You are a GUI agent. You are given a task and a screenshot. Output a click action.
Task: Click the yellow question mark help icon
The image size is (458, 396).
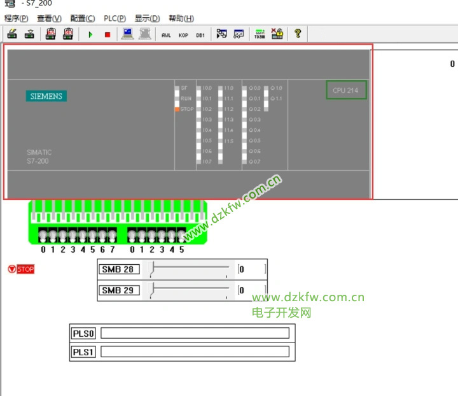[x=297, y=34]
